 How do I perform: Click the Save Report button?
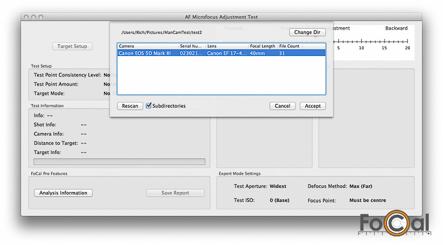tap(175, 193)
